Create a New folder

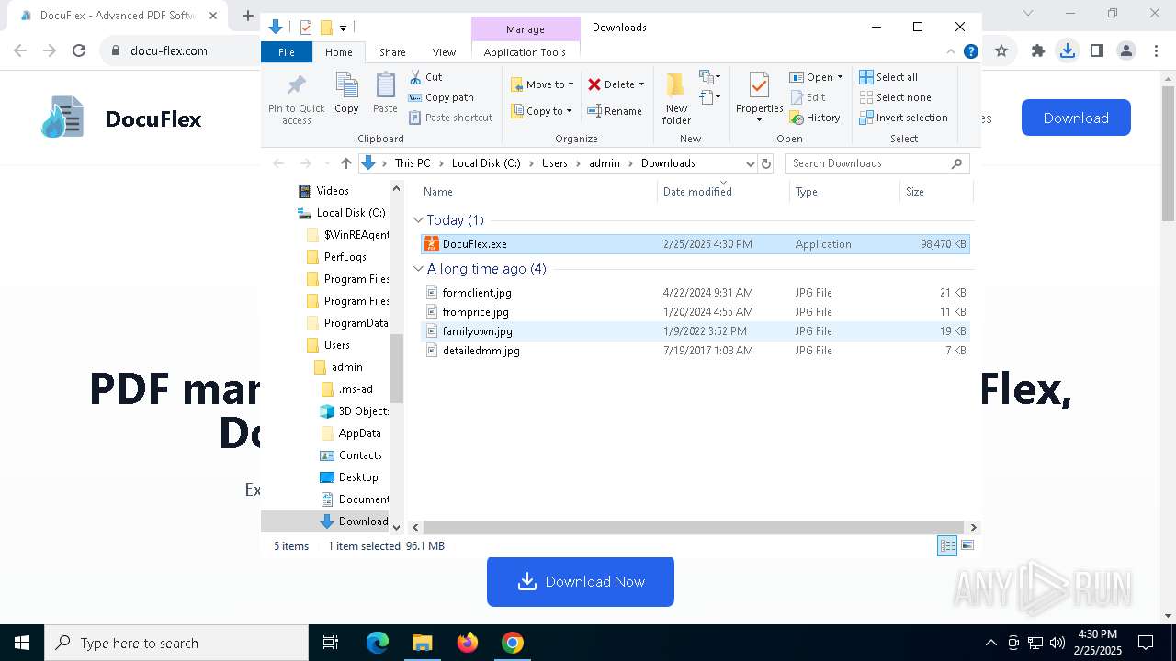pos(676,98)
